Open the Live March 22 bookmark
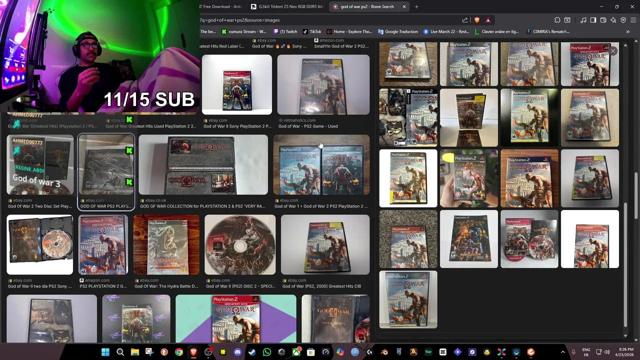 [x=446, y=31]
